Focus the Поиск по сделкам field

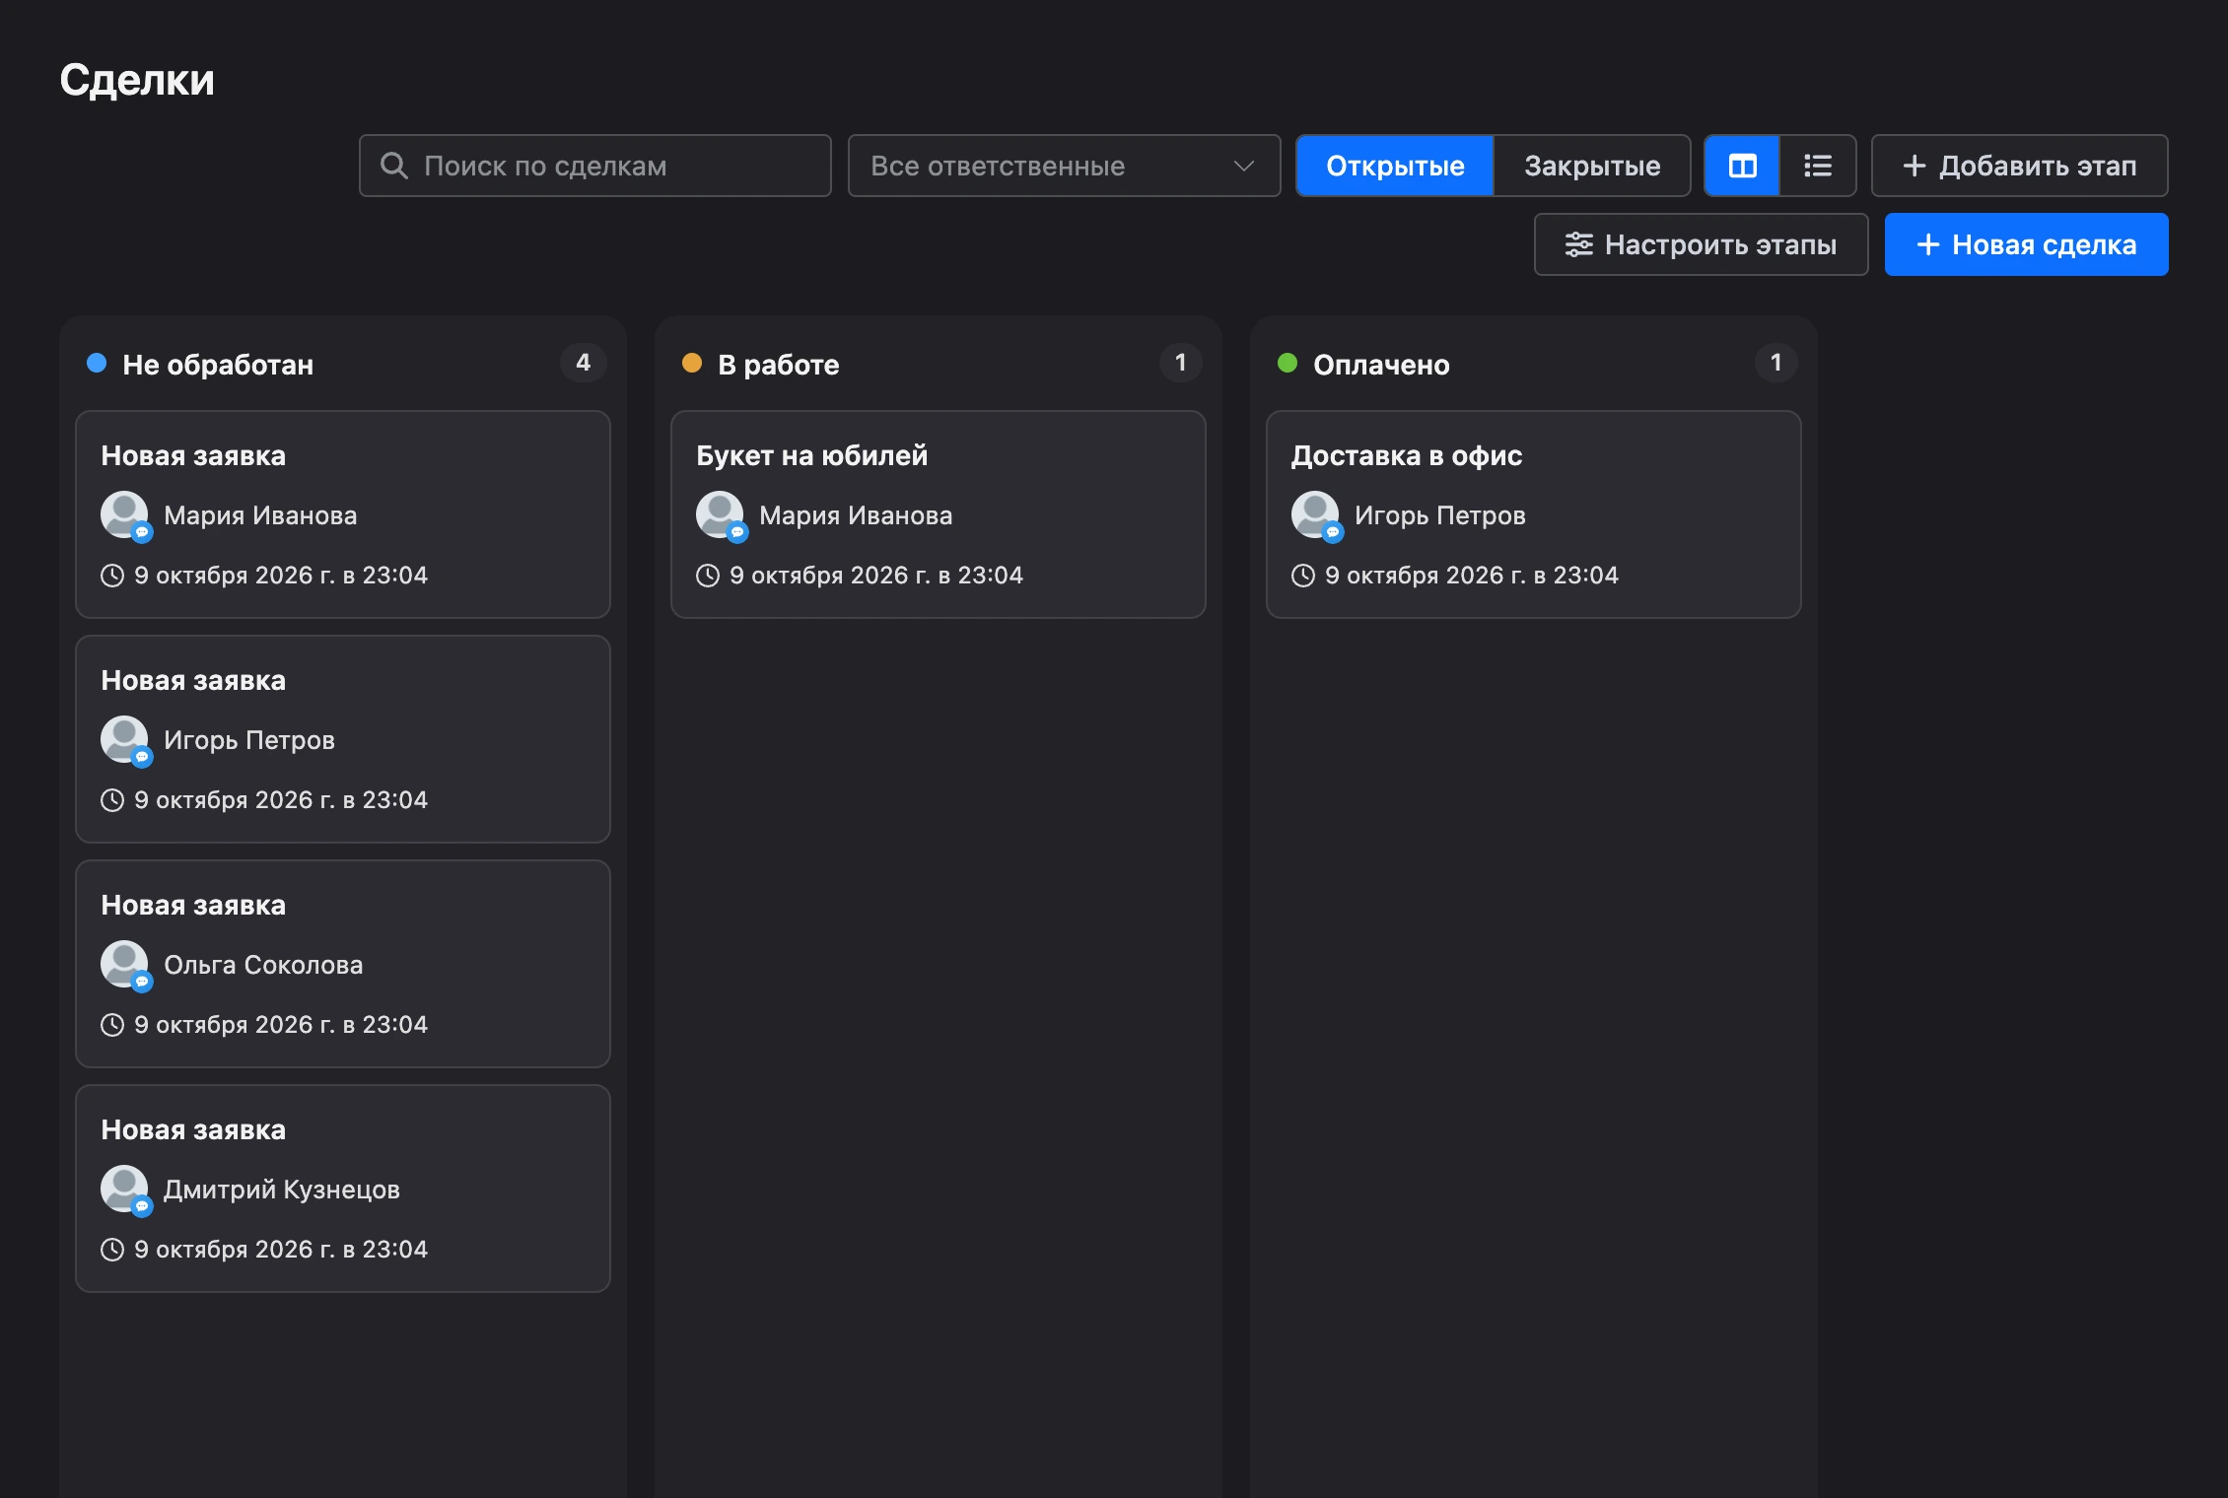(x=595, y=166)
